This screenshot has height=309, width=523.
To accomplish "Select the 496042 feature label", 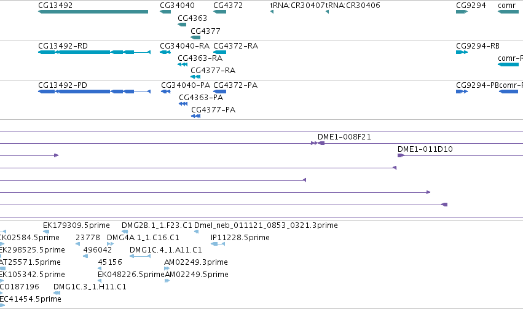I will [x=97, y=249].
